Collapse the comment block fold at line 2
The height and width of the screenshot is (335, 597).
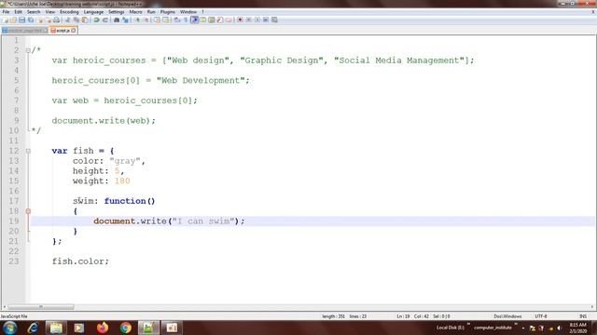[x=28, y=50]
